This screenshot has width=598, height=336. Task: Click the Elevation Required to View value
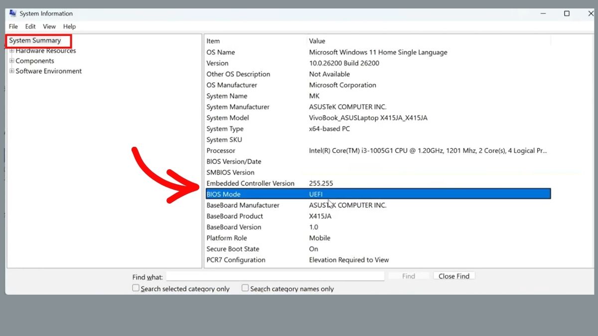click(x=349, y=260)
